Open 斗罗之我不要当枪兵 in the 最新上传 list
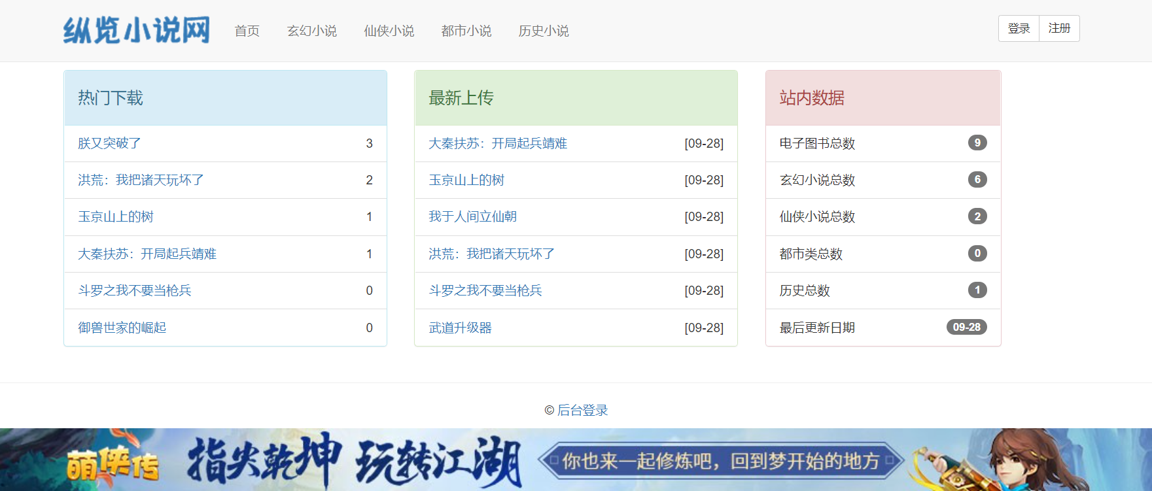Viewport: 1152px width, 491px height. click(485, 290)
